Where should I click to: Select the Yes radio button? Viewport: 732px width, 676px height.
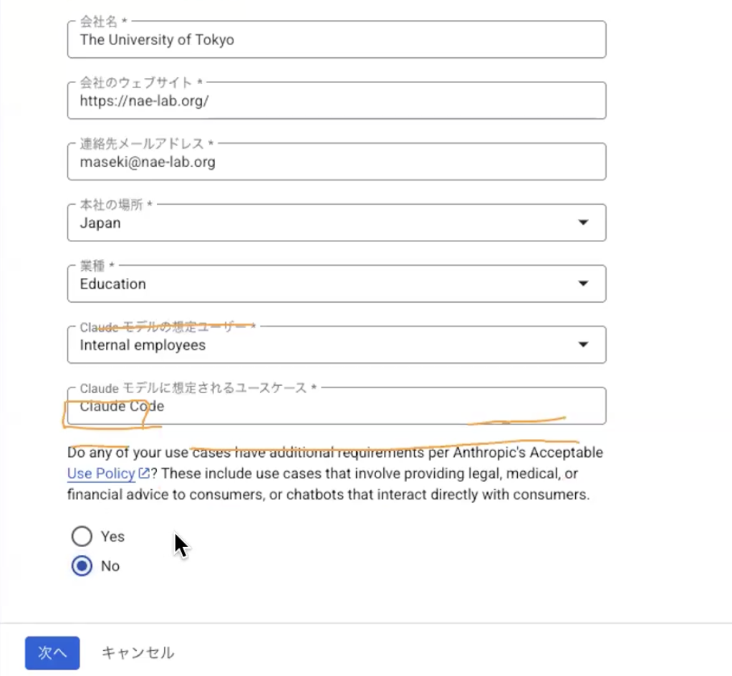[82, 536]
